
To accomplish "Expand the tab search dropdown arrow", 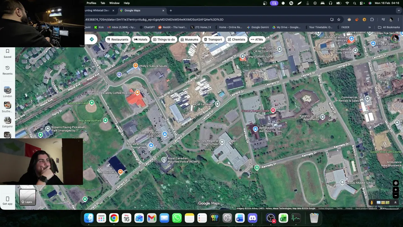I will 399,10.
